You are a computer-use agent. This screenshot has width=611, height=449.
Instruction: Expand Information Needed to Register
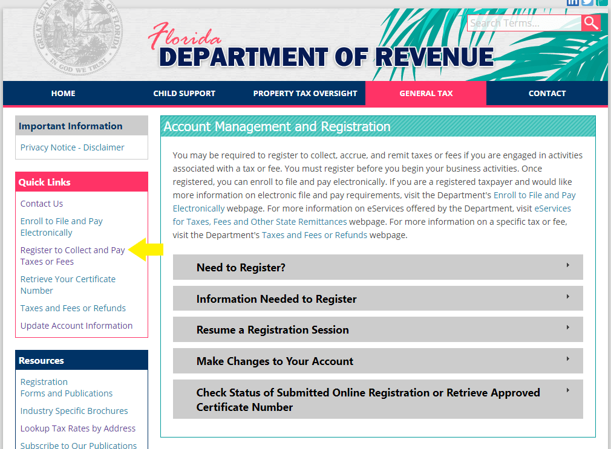tap(377, 298)
